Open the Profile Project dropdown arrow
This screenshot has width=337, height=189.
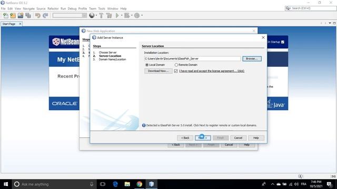[142, 15]
